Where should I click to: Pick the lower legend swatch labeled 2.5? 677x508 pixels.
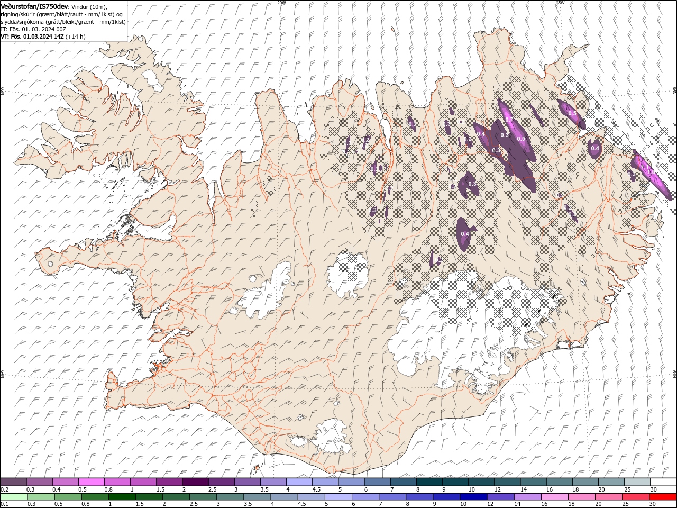point(203,497)
